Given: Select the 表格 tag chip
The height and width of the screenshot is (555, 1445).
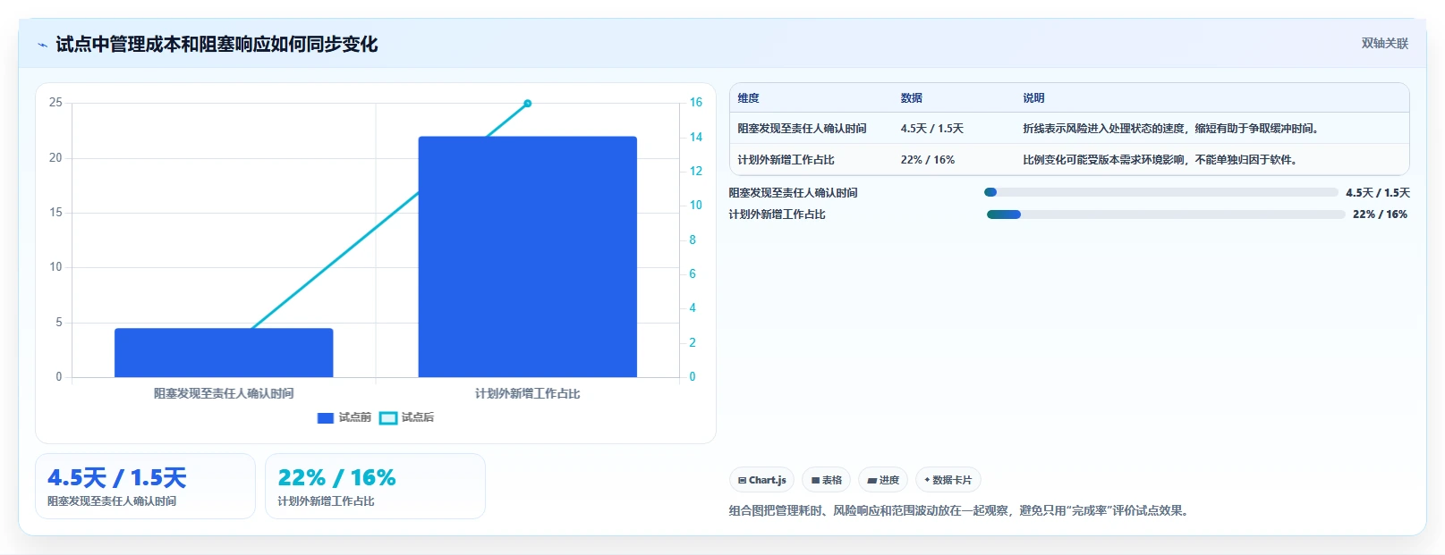Looking at the screenshot, I should point(827,480).
